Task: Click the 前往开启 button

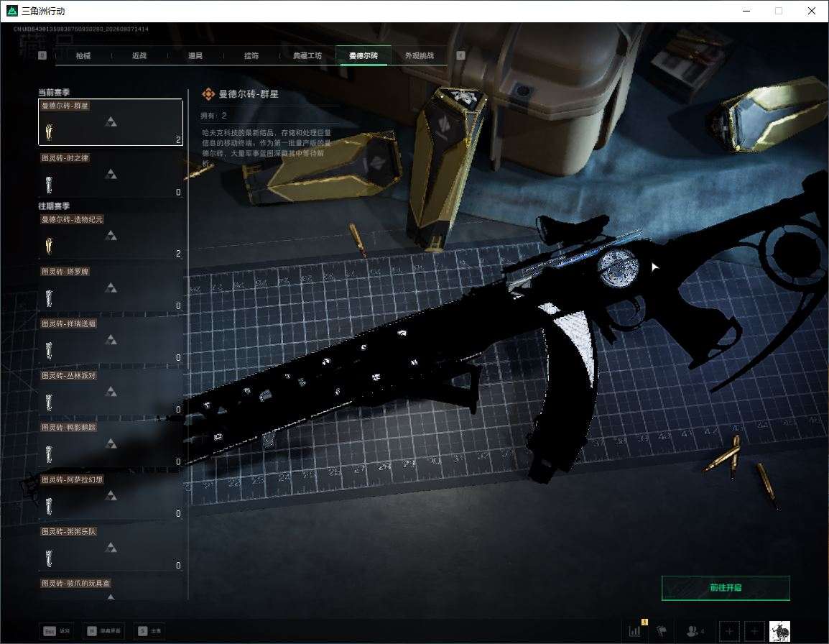Action: 726,587
